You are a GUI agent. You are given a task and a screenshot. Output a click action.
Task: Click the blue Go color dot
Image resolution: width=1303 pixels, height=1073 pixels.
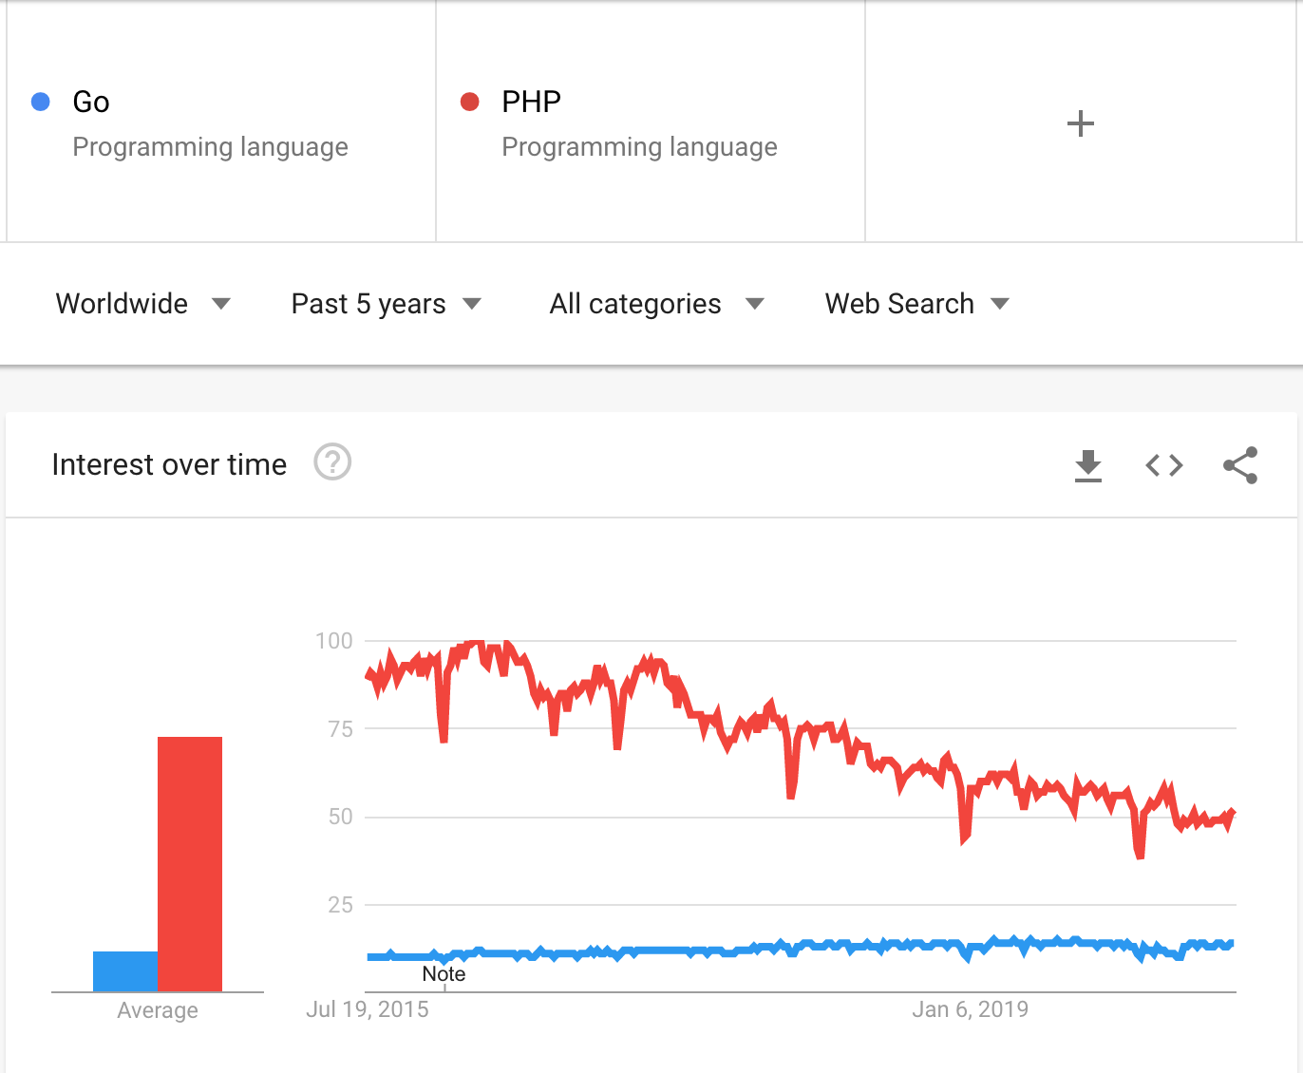[x=41, y=102]
